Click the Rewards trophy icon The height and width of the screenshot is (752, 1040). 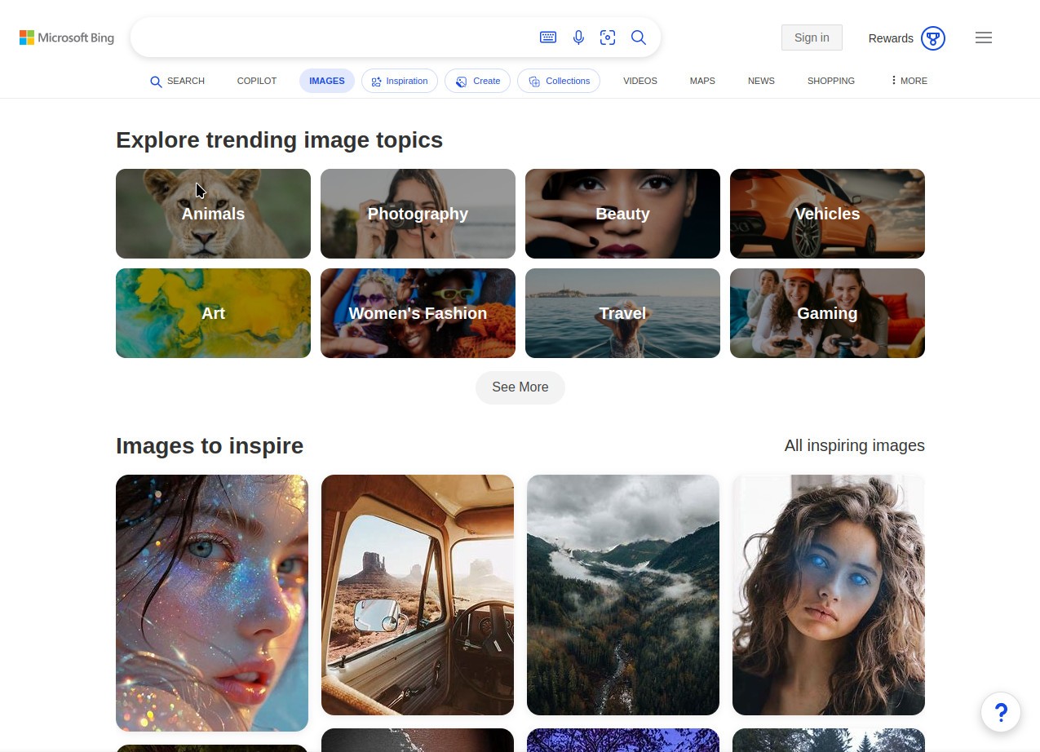tap(932, 38)
